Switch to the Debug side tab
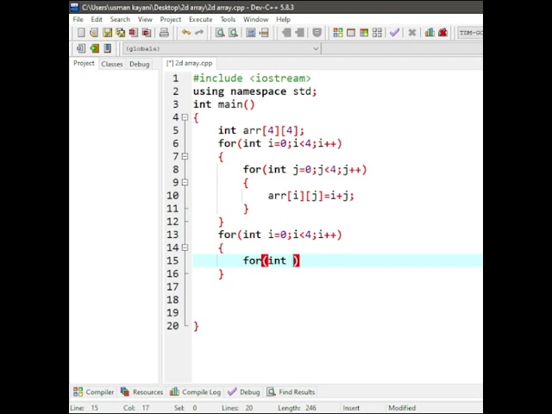 [140, 64]
